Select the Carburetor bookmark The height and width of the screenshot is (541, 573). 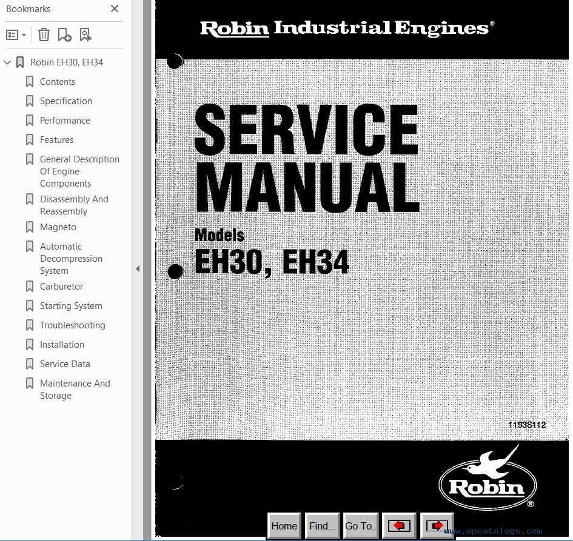pos(61,287)
